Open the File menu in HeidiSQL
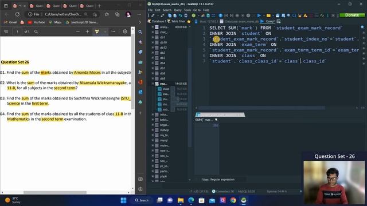This screenshot has width=367, height=206. (150, 10)
